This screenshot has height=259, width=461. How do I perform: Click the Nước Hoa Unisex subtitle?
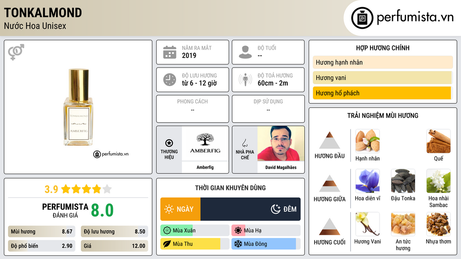coord(35,26)
